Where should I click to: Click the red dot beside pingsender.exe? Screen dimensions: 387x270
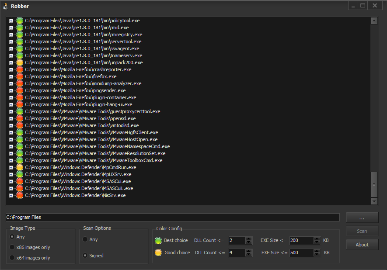(20, 90)
